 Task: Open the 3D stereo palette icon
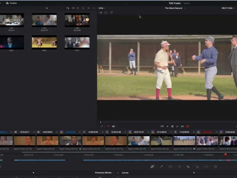(215, 167)
